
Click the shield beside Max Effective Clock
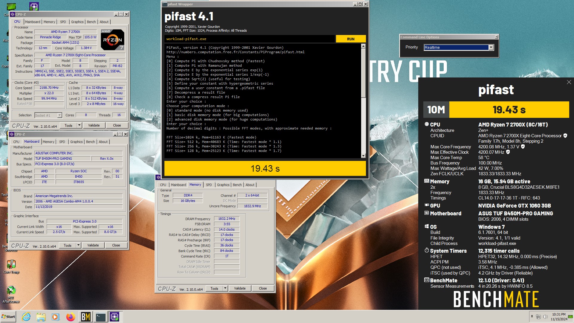[x=508, y=152]
